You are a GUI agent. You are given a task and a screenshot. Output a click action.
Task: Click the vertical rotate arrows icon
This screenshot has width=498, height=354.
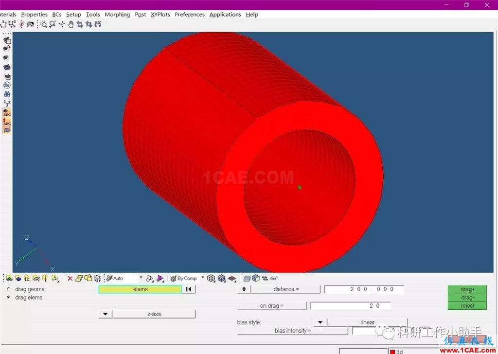point(89,24)
